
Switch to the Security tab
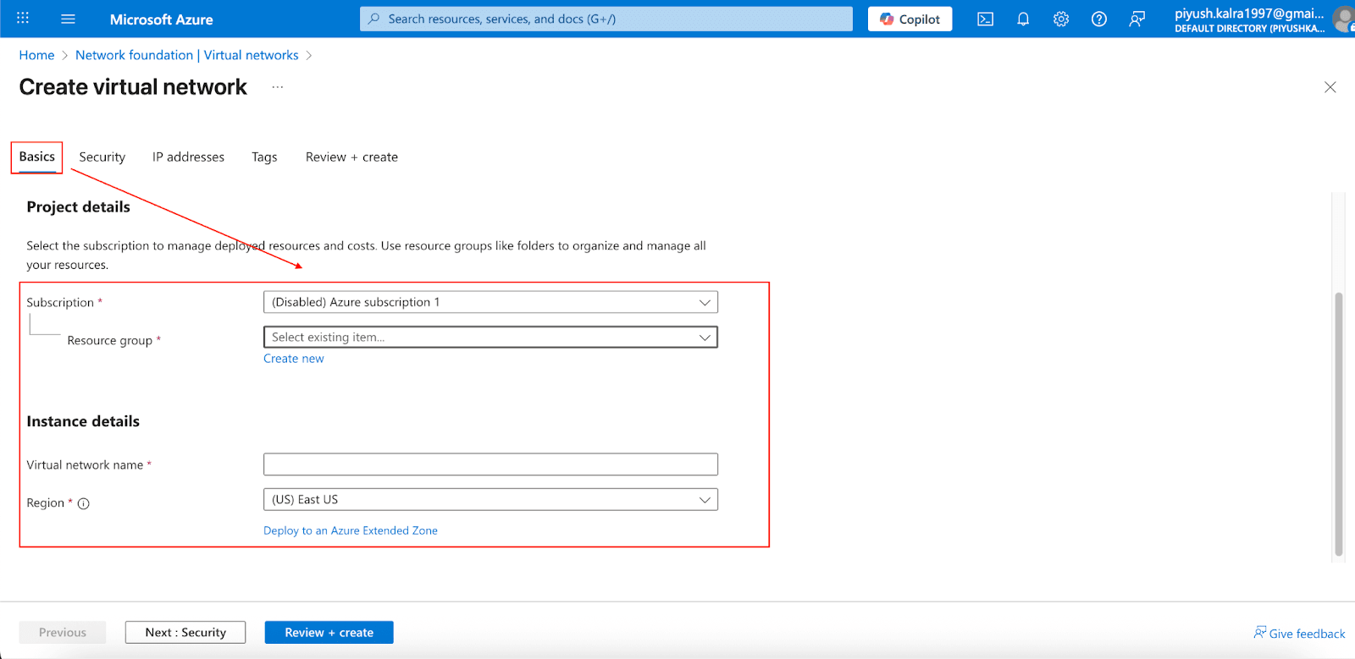coord(102,157)
